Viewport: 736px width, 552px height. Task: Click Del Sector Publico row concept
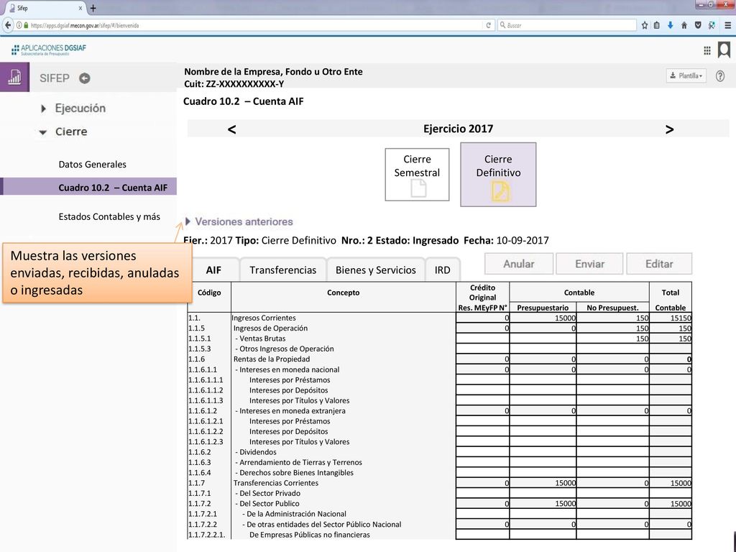point(270,504)
